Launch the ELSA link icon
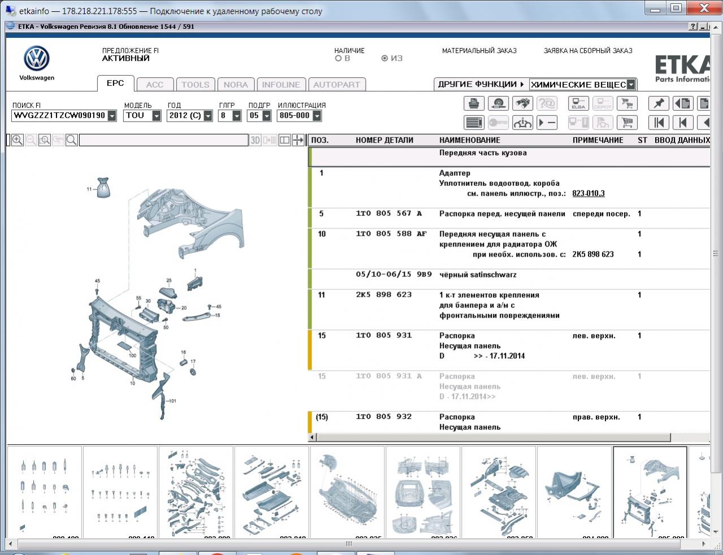The width and height of the screenshot is (723, 555). (578, 103)
